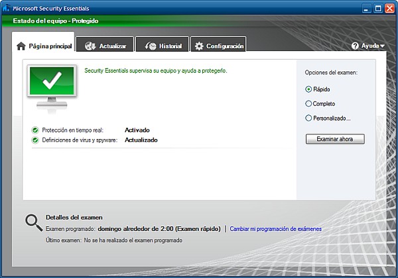Viewport: 398px width, 278px height.
Task: Click the clock icon on Historial tab
Action: pyautogui.click(x=150, y=46)
